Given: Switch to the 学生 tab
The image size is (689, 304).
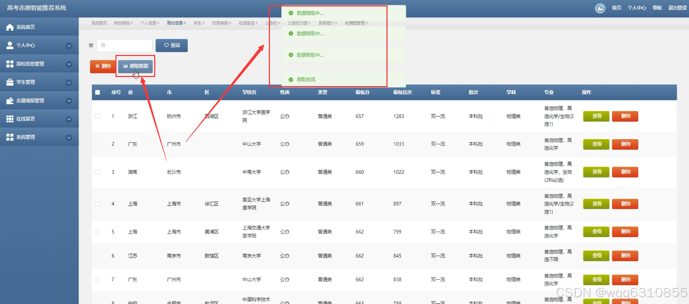Looking at the screenshot, I should pos(197,23).
